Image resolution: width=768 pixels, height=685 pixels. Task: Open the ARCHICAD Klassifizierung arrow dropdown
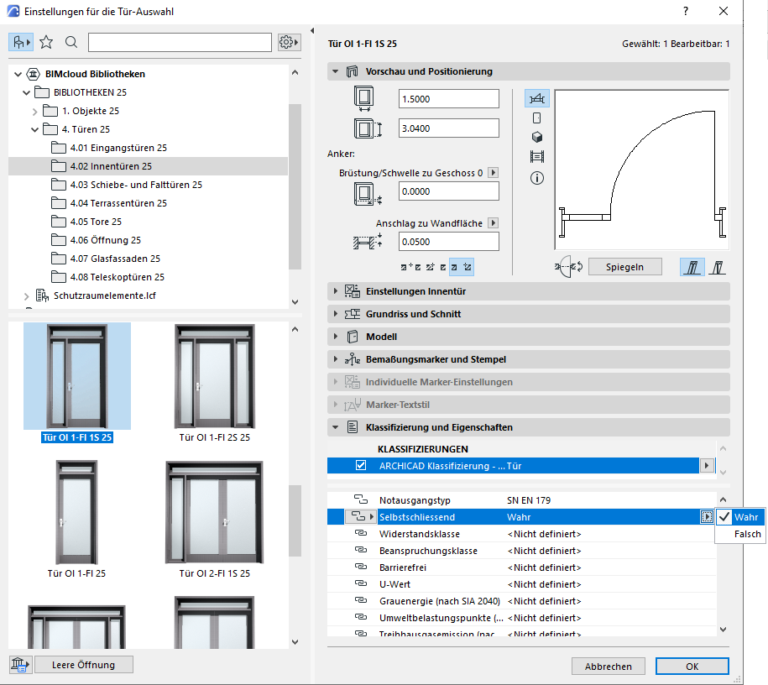click(x=706, y=466)
